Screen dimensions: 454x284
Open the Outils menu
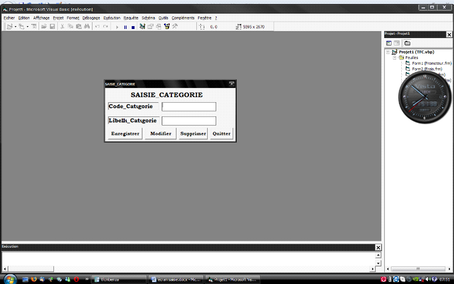[163, 18]
